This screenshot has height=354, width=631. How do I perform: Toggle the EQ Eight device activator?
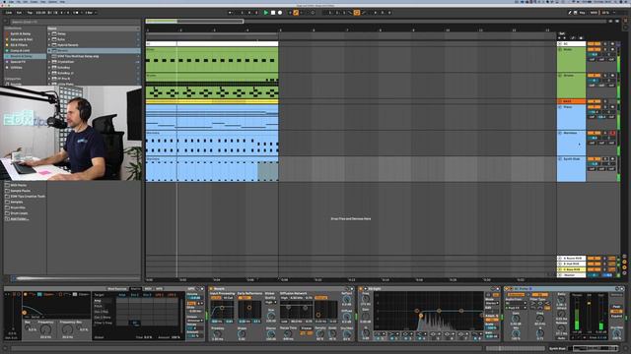pyautogui.click(x=361, y=289)
